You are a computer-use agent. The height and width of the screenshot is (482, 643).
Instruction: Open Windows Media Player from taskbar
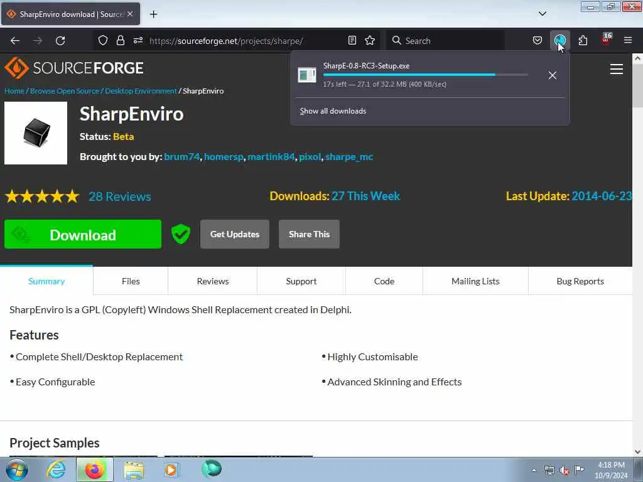click(x=171, y=469)
